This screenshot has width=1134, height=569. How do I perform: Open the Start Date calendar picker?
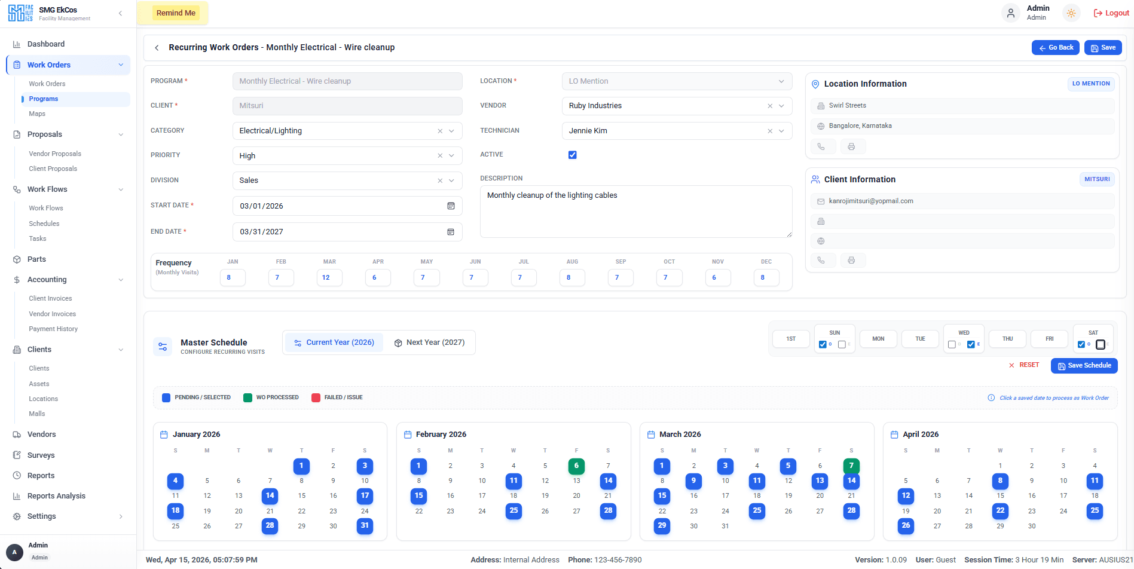(x=450, y=206)
